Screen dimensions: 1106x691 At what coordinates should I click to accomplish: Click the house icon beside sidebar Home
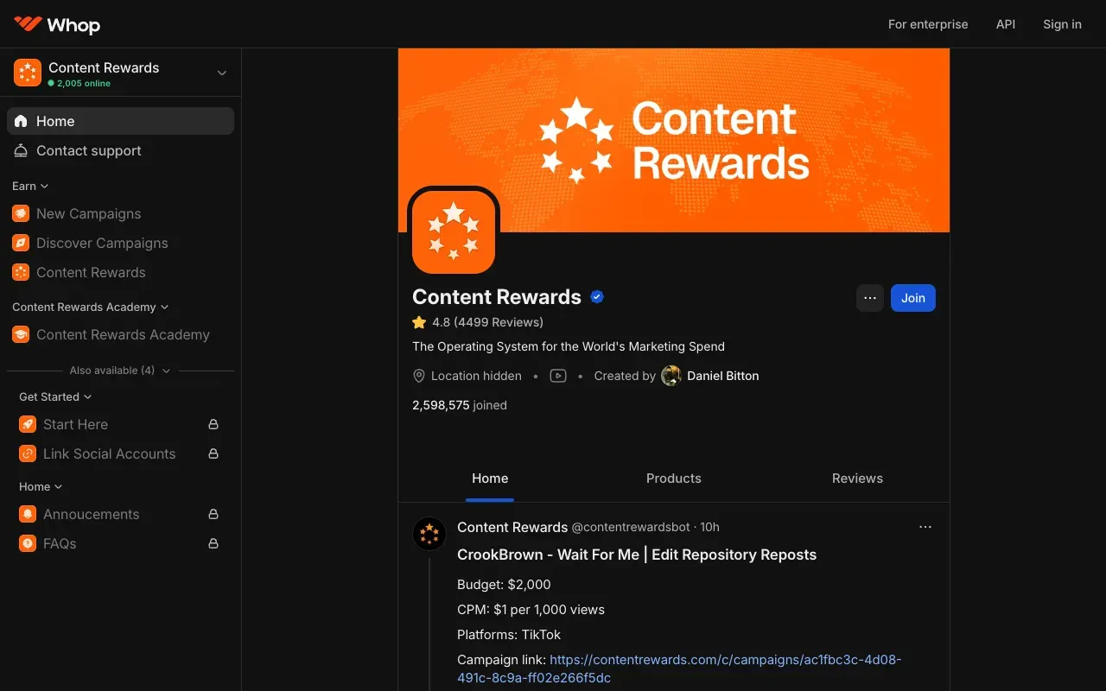21,121
